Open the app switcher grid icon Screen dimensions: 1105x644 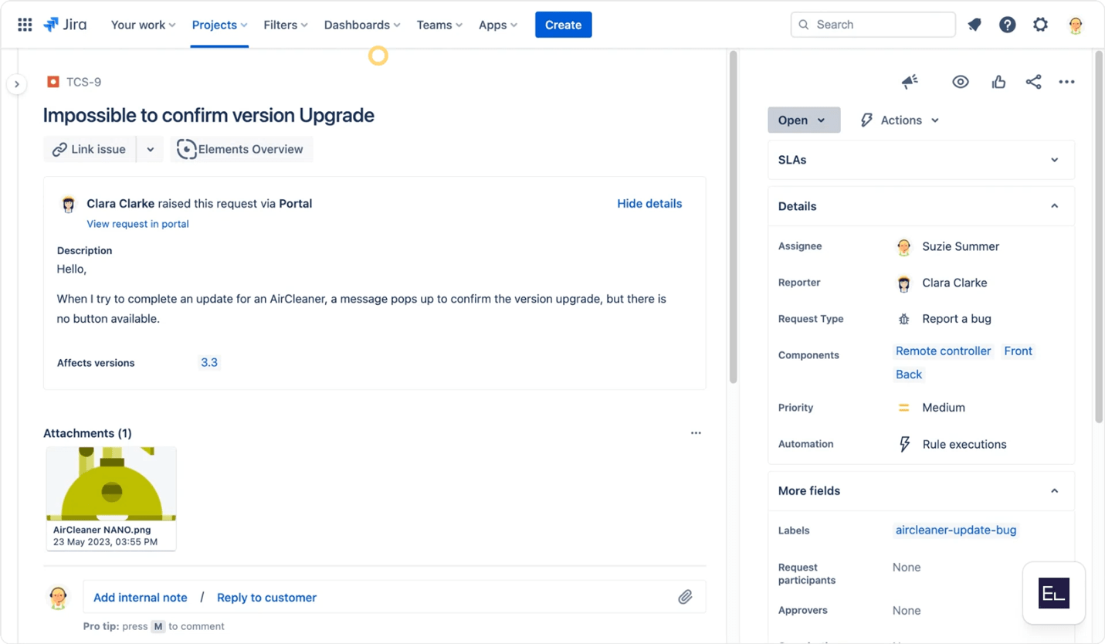click(x=25, y=25)
